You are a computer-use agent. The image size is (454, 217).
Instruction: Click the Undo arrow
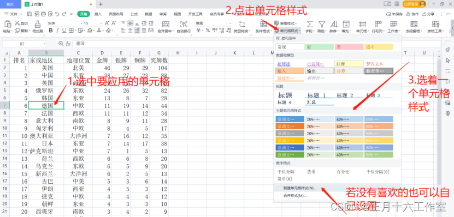[x=57, y=14]
